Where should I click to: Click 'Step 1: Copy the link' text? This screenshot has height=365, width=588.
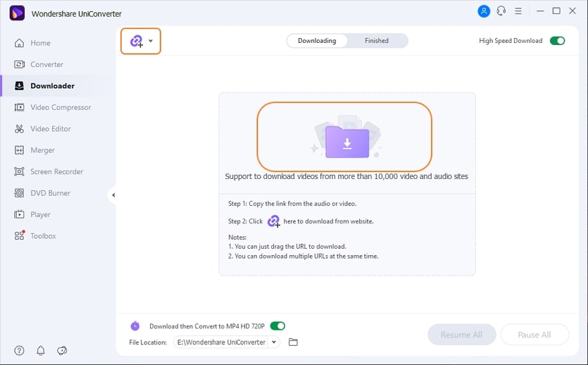293,203
